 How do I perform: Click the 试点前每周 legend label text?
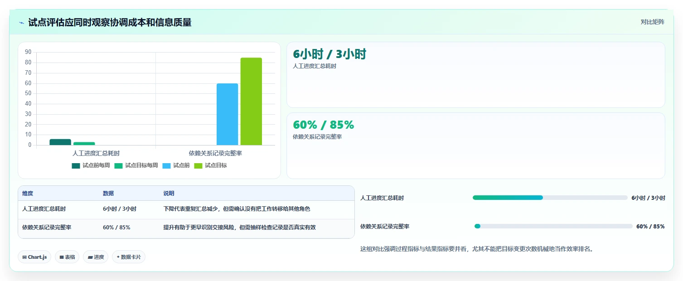(x=96, y=166)
